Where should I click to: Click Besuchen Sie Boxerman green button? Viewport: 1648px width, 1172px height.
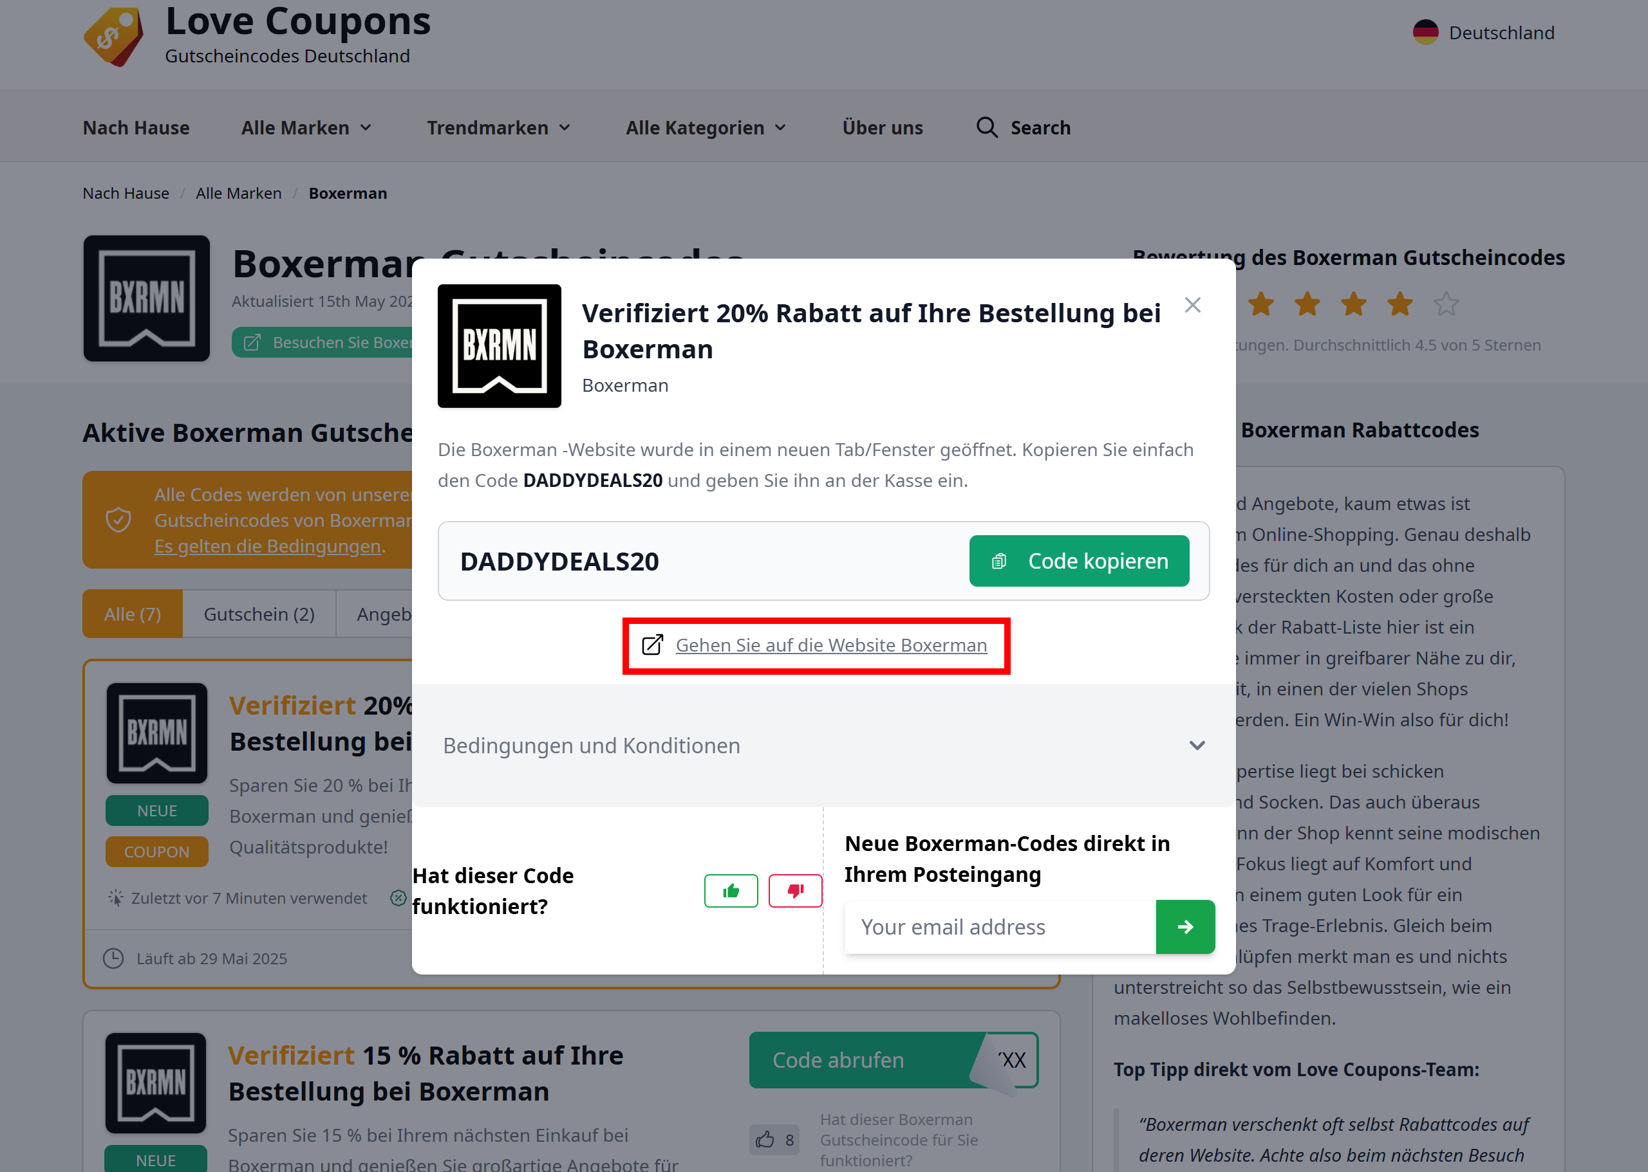point(323,342)
